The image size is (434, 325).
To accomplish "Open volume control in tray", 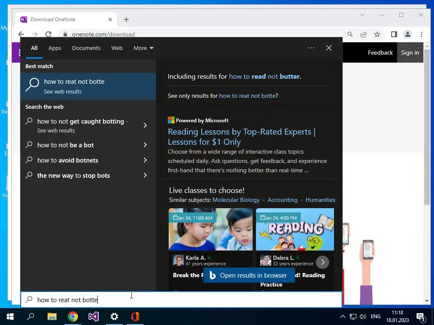I will pos(363,317).
